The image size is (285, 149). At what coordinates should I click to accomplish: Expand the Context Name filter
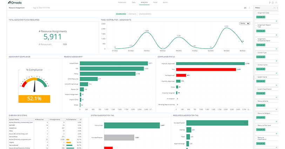pyautogui.click(x=256, y=65)
